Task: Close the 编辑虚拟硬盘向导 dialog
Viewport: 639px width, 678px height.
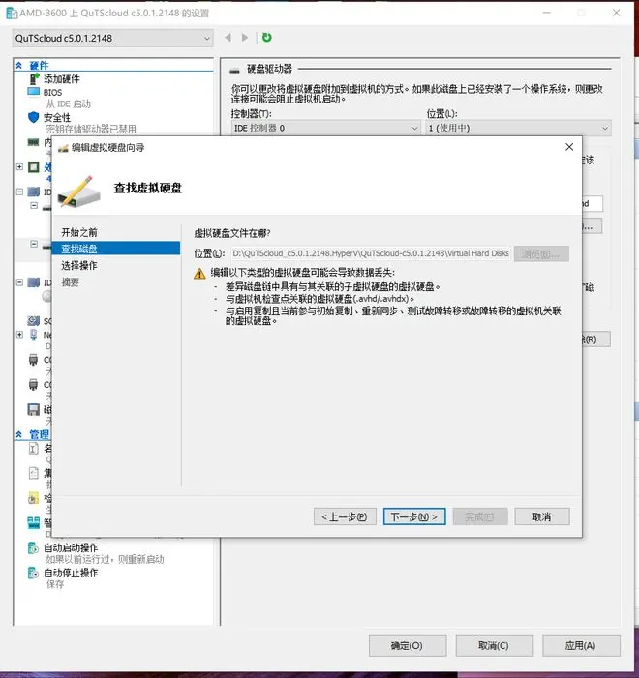Action: [569, 147]
